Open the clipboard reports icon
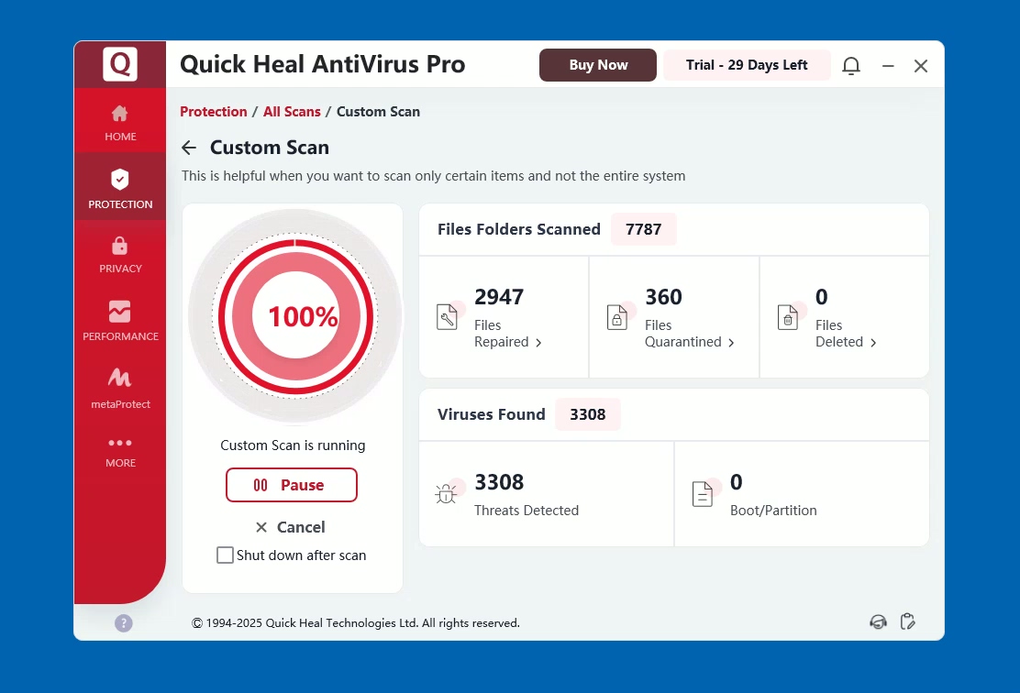Screen dimensions: 1020x693 coord(908,622)
